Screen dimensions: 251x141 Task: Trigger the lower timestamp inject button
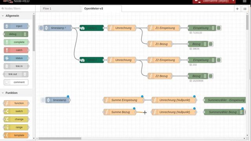[x=43, y=100]
